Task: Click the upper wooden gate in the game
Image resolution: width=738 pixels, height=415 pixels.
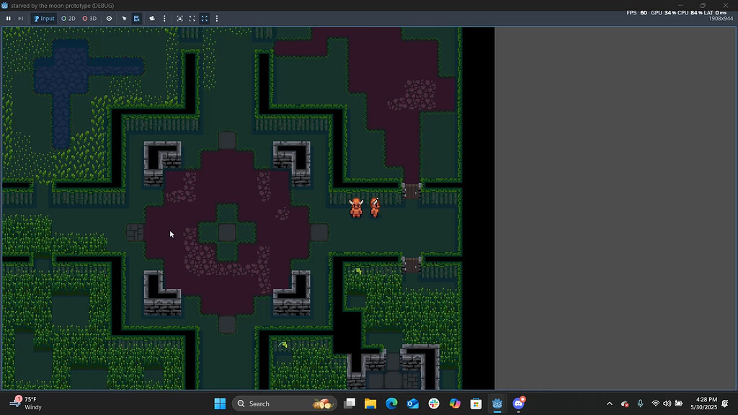Action: coord(412,191)
